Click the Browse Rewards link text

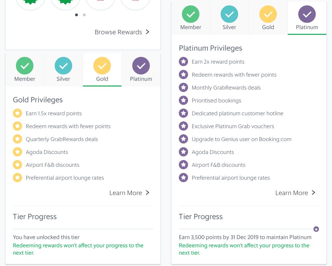[118, 32]
